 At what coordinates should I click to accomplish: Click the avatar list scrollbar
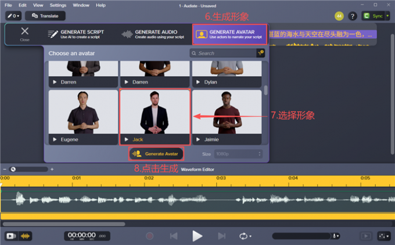[266, 91]
